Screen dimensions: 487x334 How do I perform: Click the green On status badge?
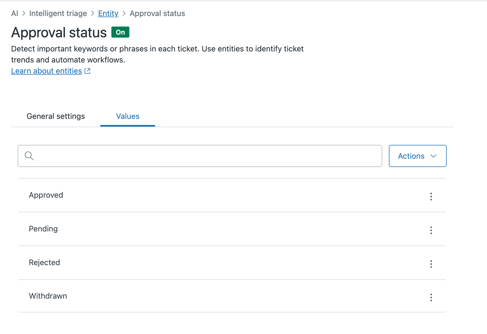(120, 32)
